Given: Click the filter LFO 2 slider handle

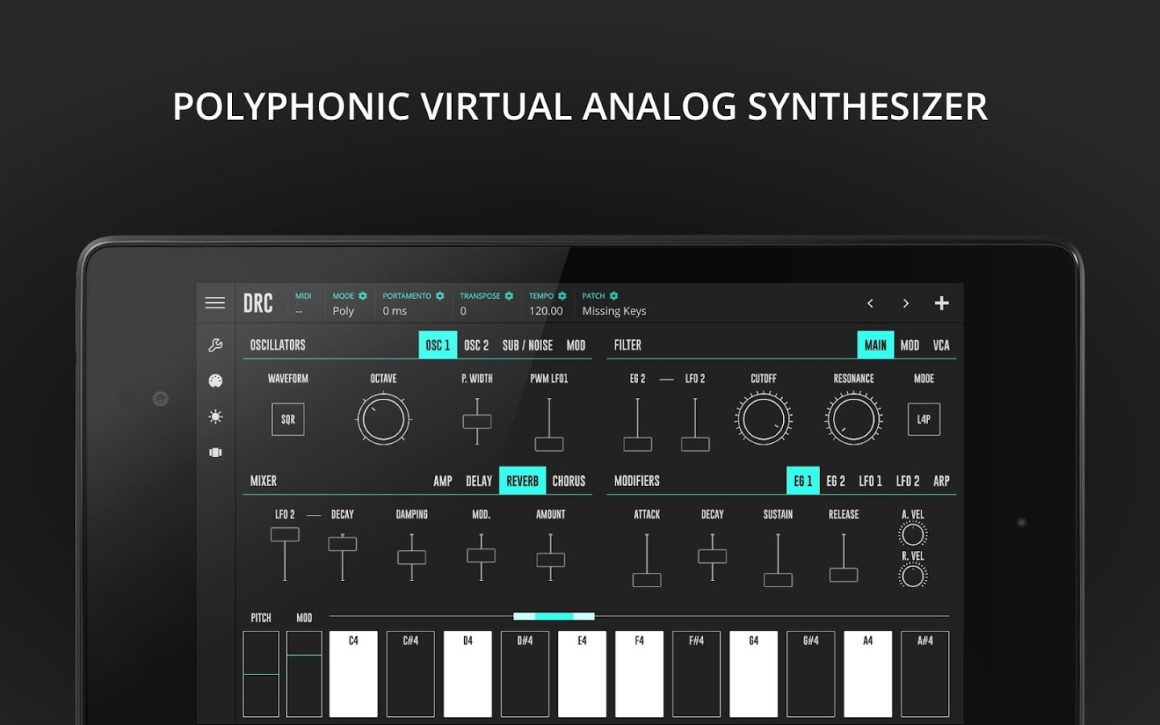Looking at the screenshot, I should (695, 444).
